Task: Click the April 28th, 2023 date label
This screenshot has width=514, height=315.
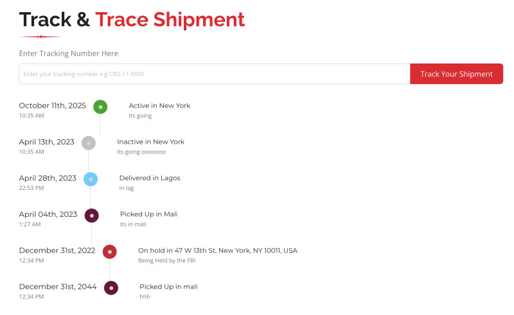Action: (48, 178)
